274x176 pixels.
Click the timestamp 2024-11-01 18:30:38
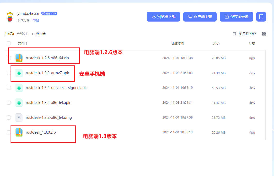click(177, 58)
